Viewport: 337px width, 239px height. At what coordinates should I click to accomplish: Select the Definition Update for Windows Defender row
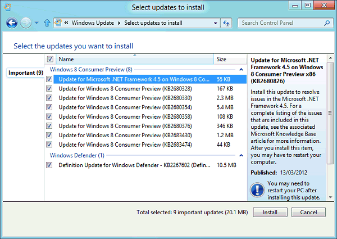tap(150, 165)
